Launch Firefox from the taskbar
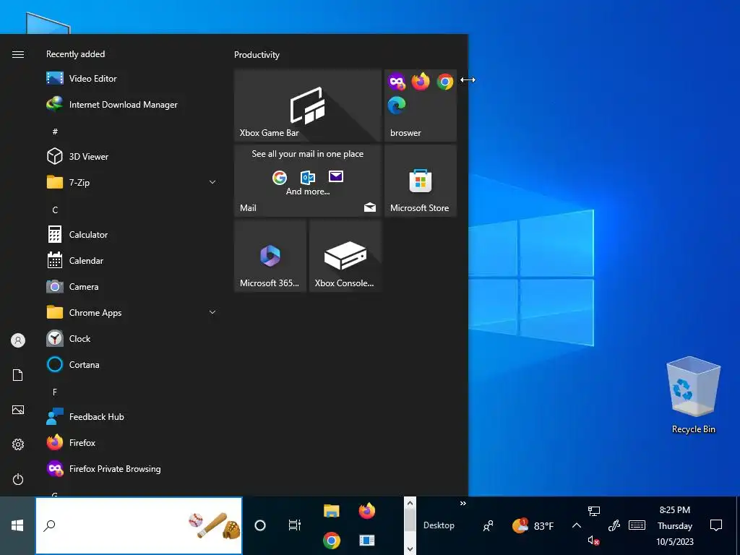Image resolution: width=740 pixels, height=555 pixels. [366, 511]
